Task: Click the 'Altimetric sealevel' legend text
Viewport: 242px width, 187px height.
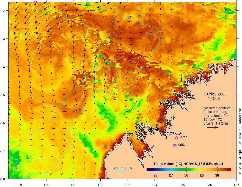Action: [218, 108]
